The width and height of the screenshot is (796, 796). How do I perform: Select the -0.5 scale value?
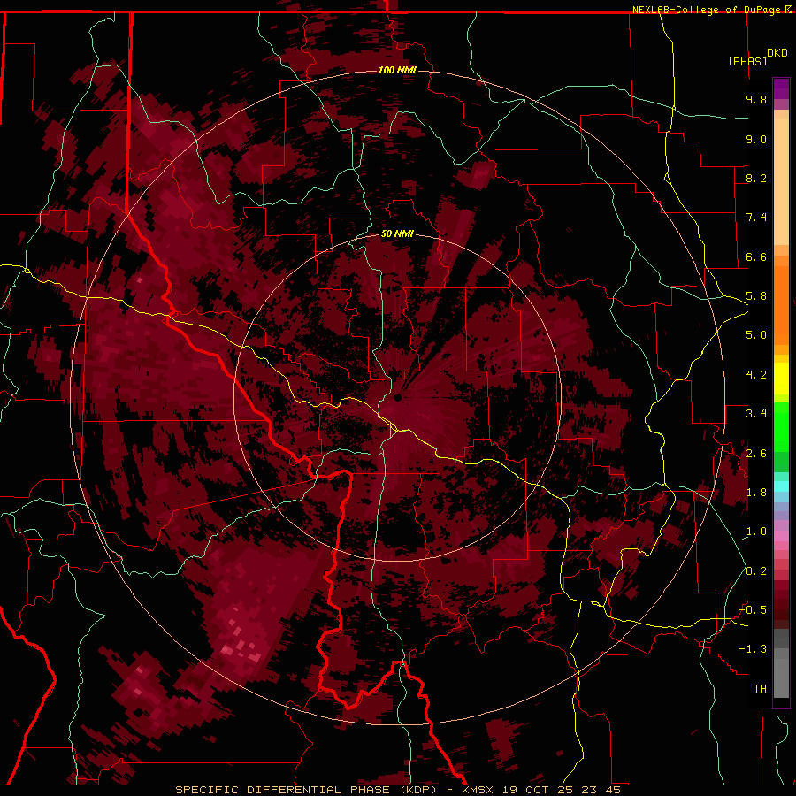coord(753,610)
